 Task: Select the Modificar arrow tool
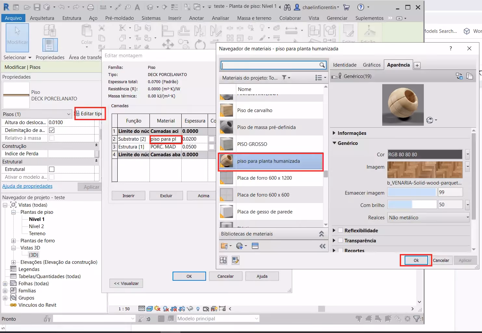pos(17,37)
